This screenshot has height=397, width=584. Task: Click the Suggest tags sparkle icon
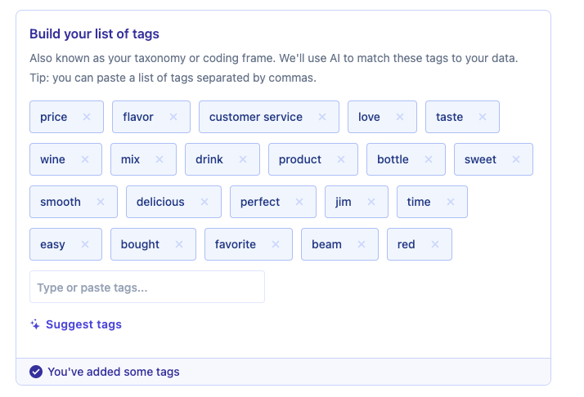(x=35, y=324)
